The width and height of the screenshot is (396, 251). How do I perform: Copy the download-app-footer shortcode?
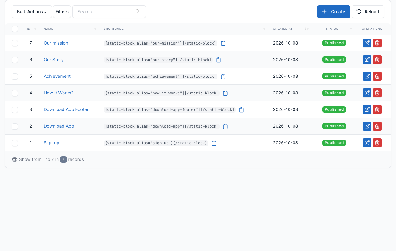click(241, 110)
